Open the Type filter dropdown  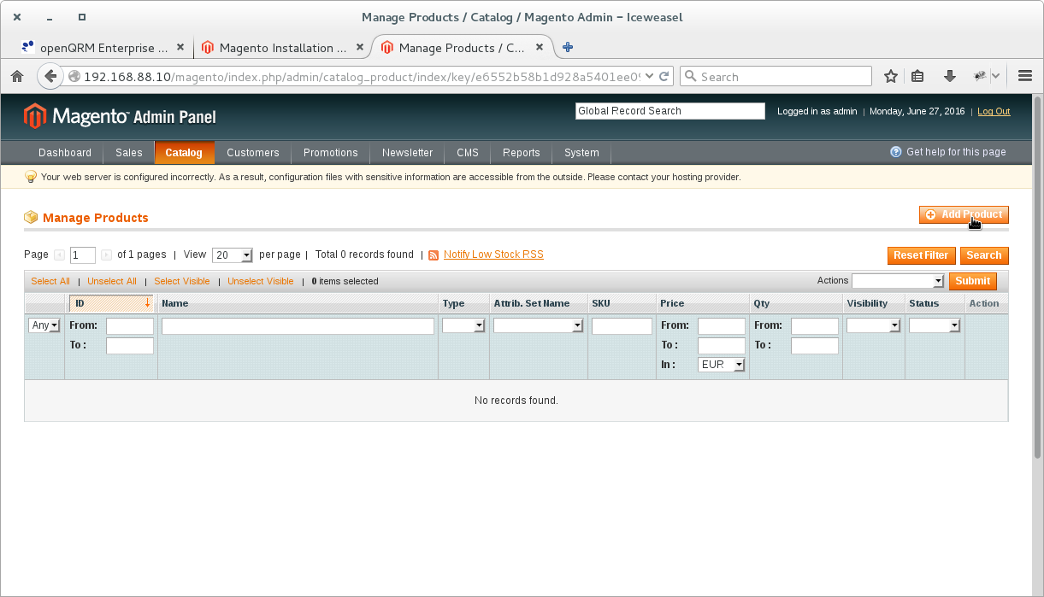[x=463, y=325]
